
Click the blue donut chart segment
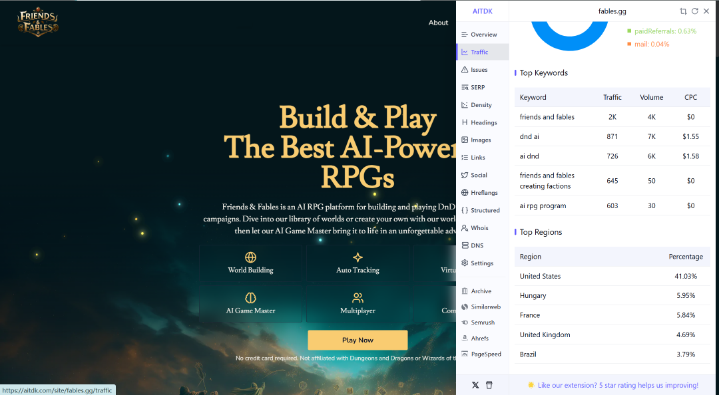point(569,43)
